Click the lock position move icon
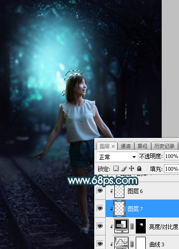The image size is (179, 249). point(131,168)
